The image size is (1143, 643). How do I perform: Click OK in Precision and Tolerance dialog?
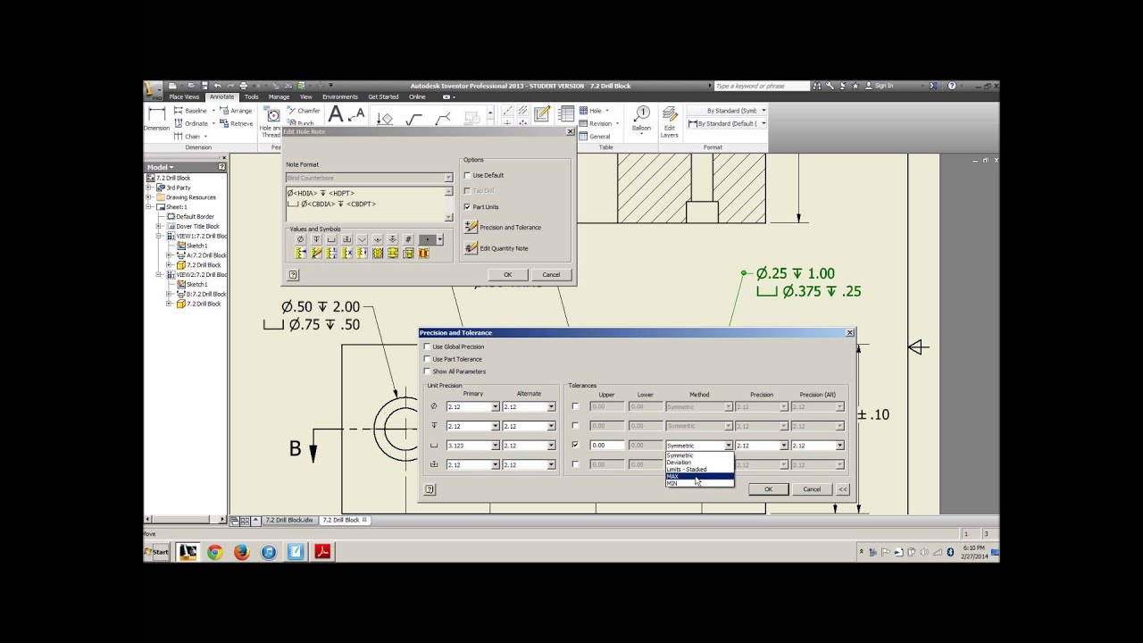click(768, 489)
